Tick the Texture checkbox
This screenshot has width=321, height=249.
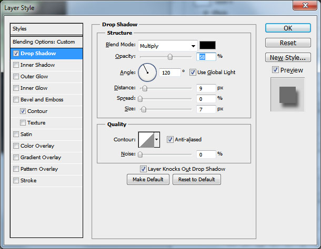pyautogui.click(x=23, y=122)
